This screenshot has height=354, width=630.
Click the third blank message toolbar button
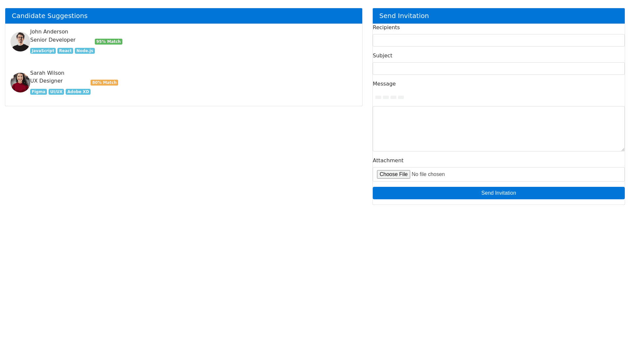tap(393, 97)
